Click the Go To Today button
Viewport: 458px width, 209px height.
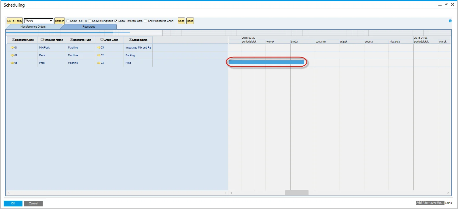[15, 21]
